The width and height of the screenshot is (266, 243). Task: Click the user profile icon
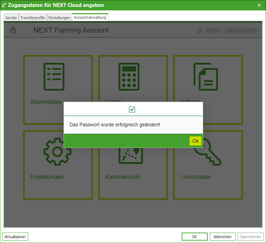(200, 31)
